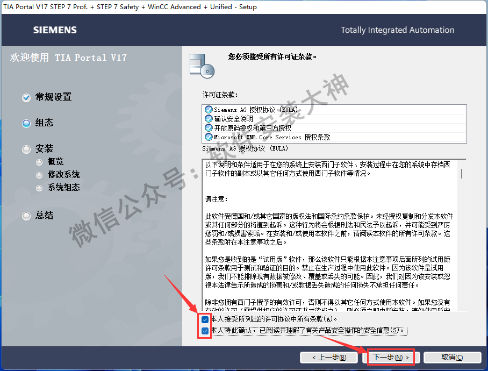Toggle the 已阅读并理解安全信息 confirmation checkbox
This screenshot has height=371, width=488.
(x=205, y=331)
